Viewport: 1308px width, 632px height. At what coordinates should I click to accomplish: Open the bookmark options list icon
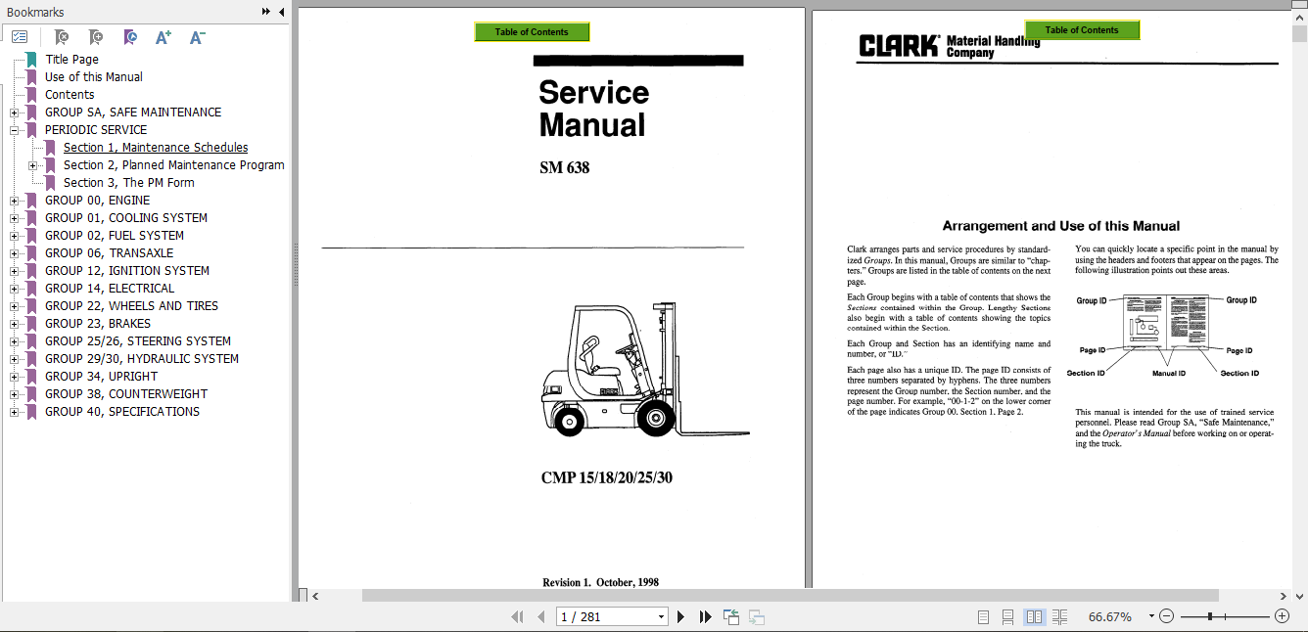[x=20, y=37]
